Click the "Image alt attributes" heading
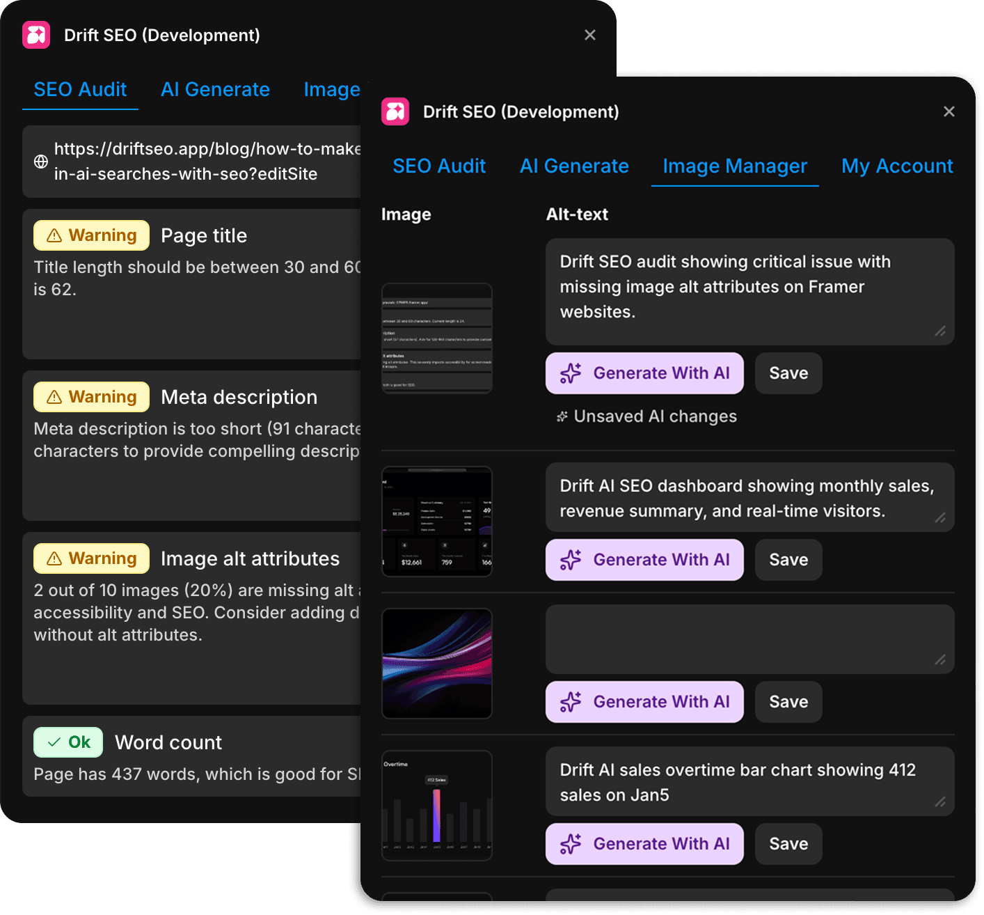 (251, 558)
